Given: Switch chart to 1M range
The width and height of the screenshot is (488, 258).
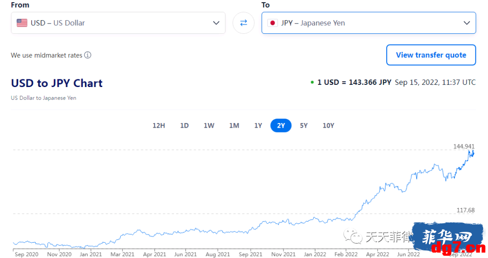Looking at the screenshot, I should (x=234, y=125).
